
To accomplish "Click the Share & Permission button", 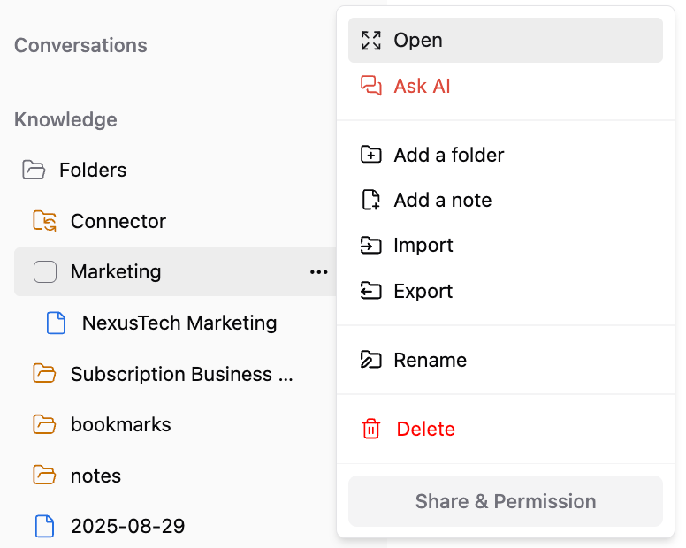I will point(506,501).
